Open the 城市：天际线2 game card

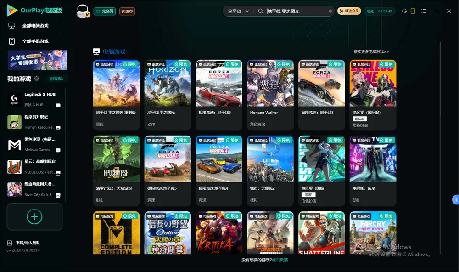[270, 171]
